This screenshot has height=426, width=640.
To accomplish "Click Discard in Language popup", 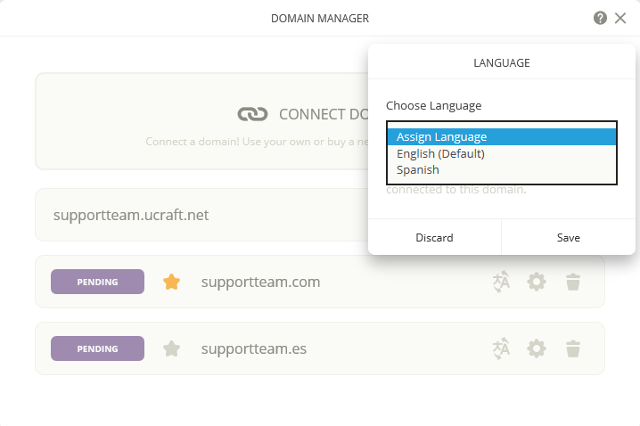I will pos(434,238).
